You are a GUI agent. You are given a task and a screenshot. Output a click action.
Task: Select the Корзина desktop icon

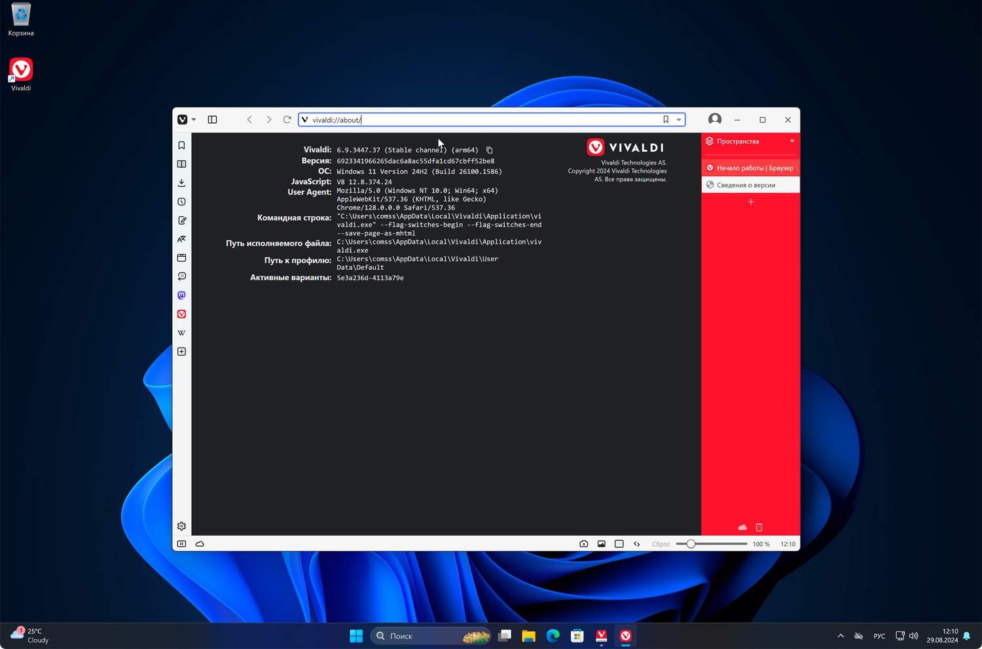pos(21,20)
